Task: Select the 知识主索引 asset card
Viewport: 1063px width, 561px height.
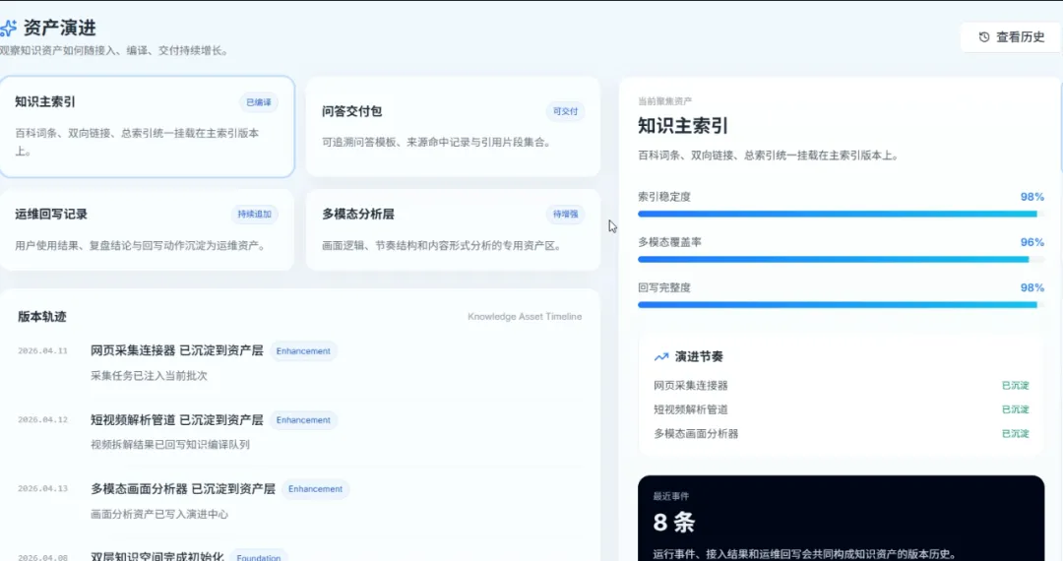Action: tap(147, 127)
